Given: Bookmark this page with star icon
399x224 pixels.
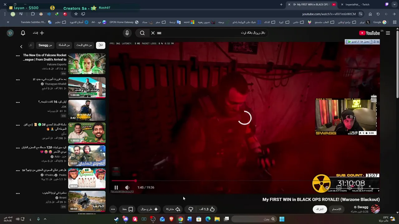Looking at the screenshot, I should 76,14.
